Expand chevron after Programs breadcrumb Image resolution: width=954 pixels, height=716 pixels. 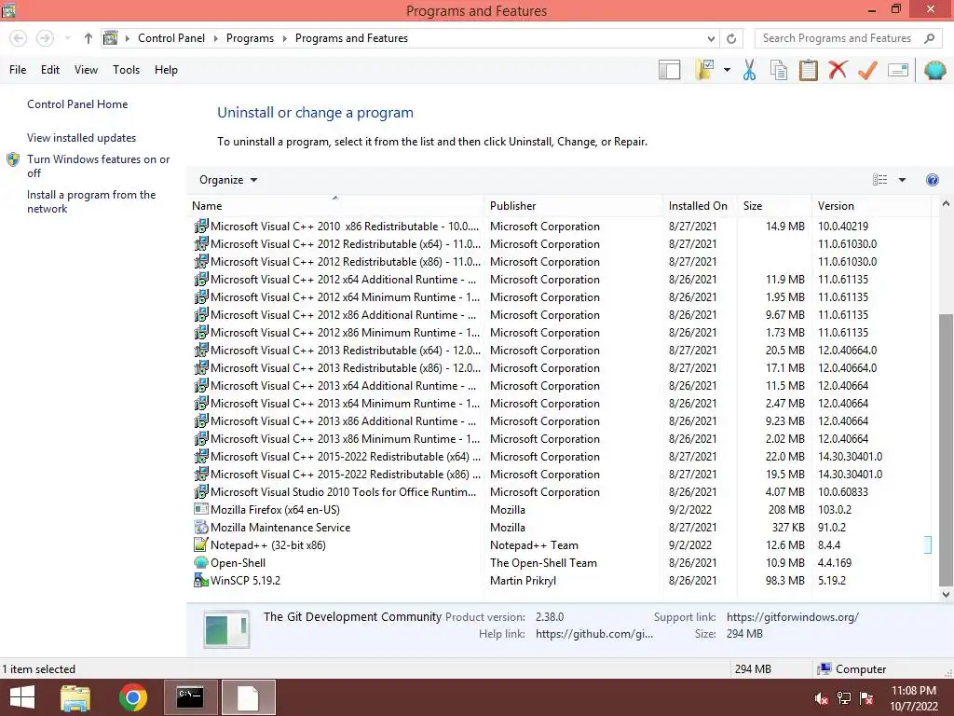point(284,38)
